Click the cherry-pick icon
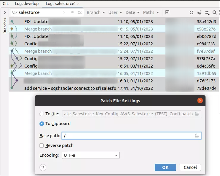This screenshot has height=176, width=220. pos(199,12)
